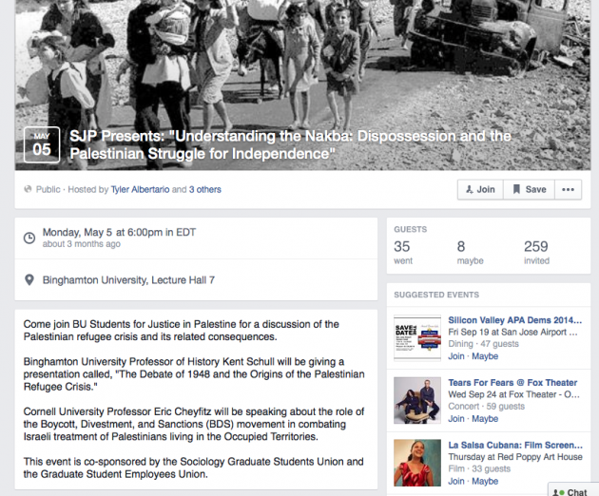The width and height of the screenshot is (599, 496).
Task: Open Silicon Valley APA Dems 2014 event
Action: (x=515, y=320)
